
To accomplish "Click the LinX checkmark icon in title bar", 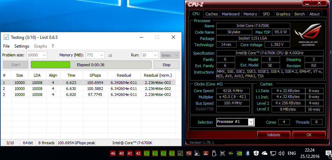I will (6, 37).
